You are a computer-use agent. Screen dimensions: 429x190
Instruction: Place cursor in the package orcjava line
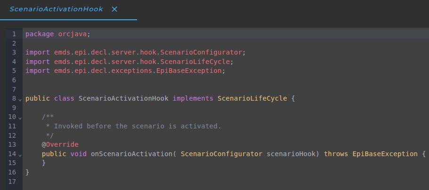click(58, 34)
